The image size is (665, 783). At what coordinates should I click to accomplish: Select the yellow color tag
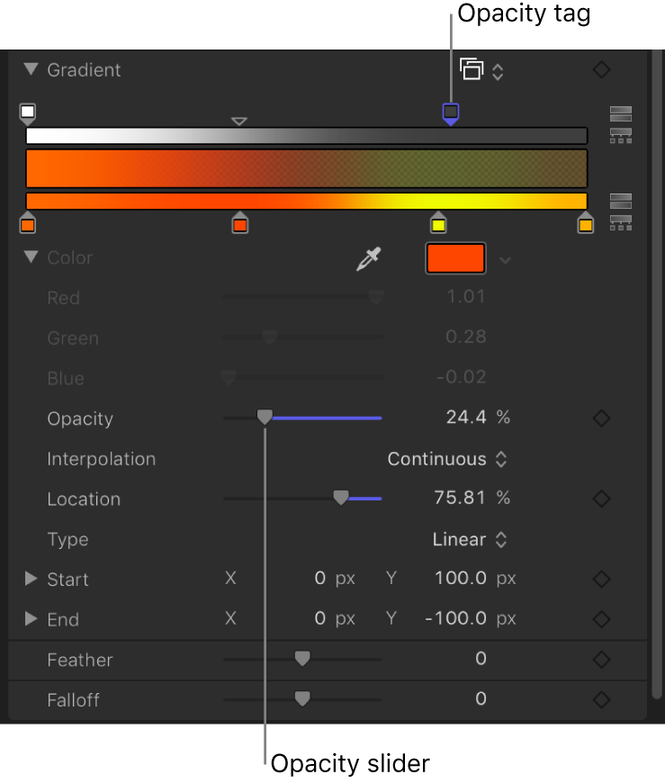click(x=438, y=224)
